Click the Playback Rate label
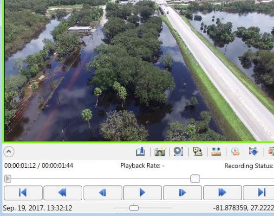The width and height of the screenshot is (274, 216). [x=142, y=165]
